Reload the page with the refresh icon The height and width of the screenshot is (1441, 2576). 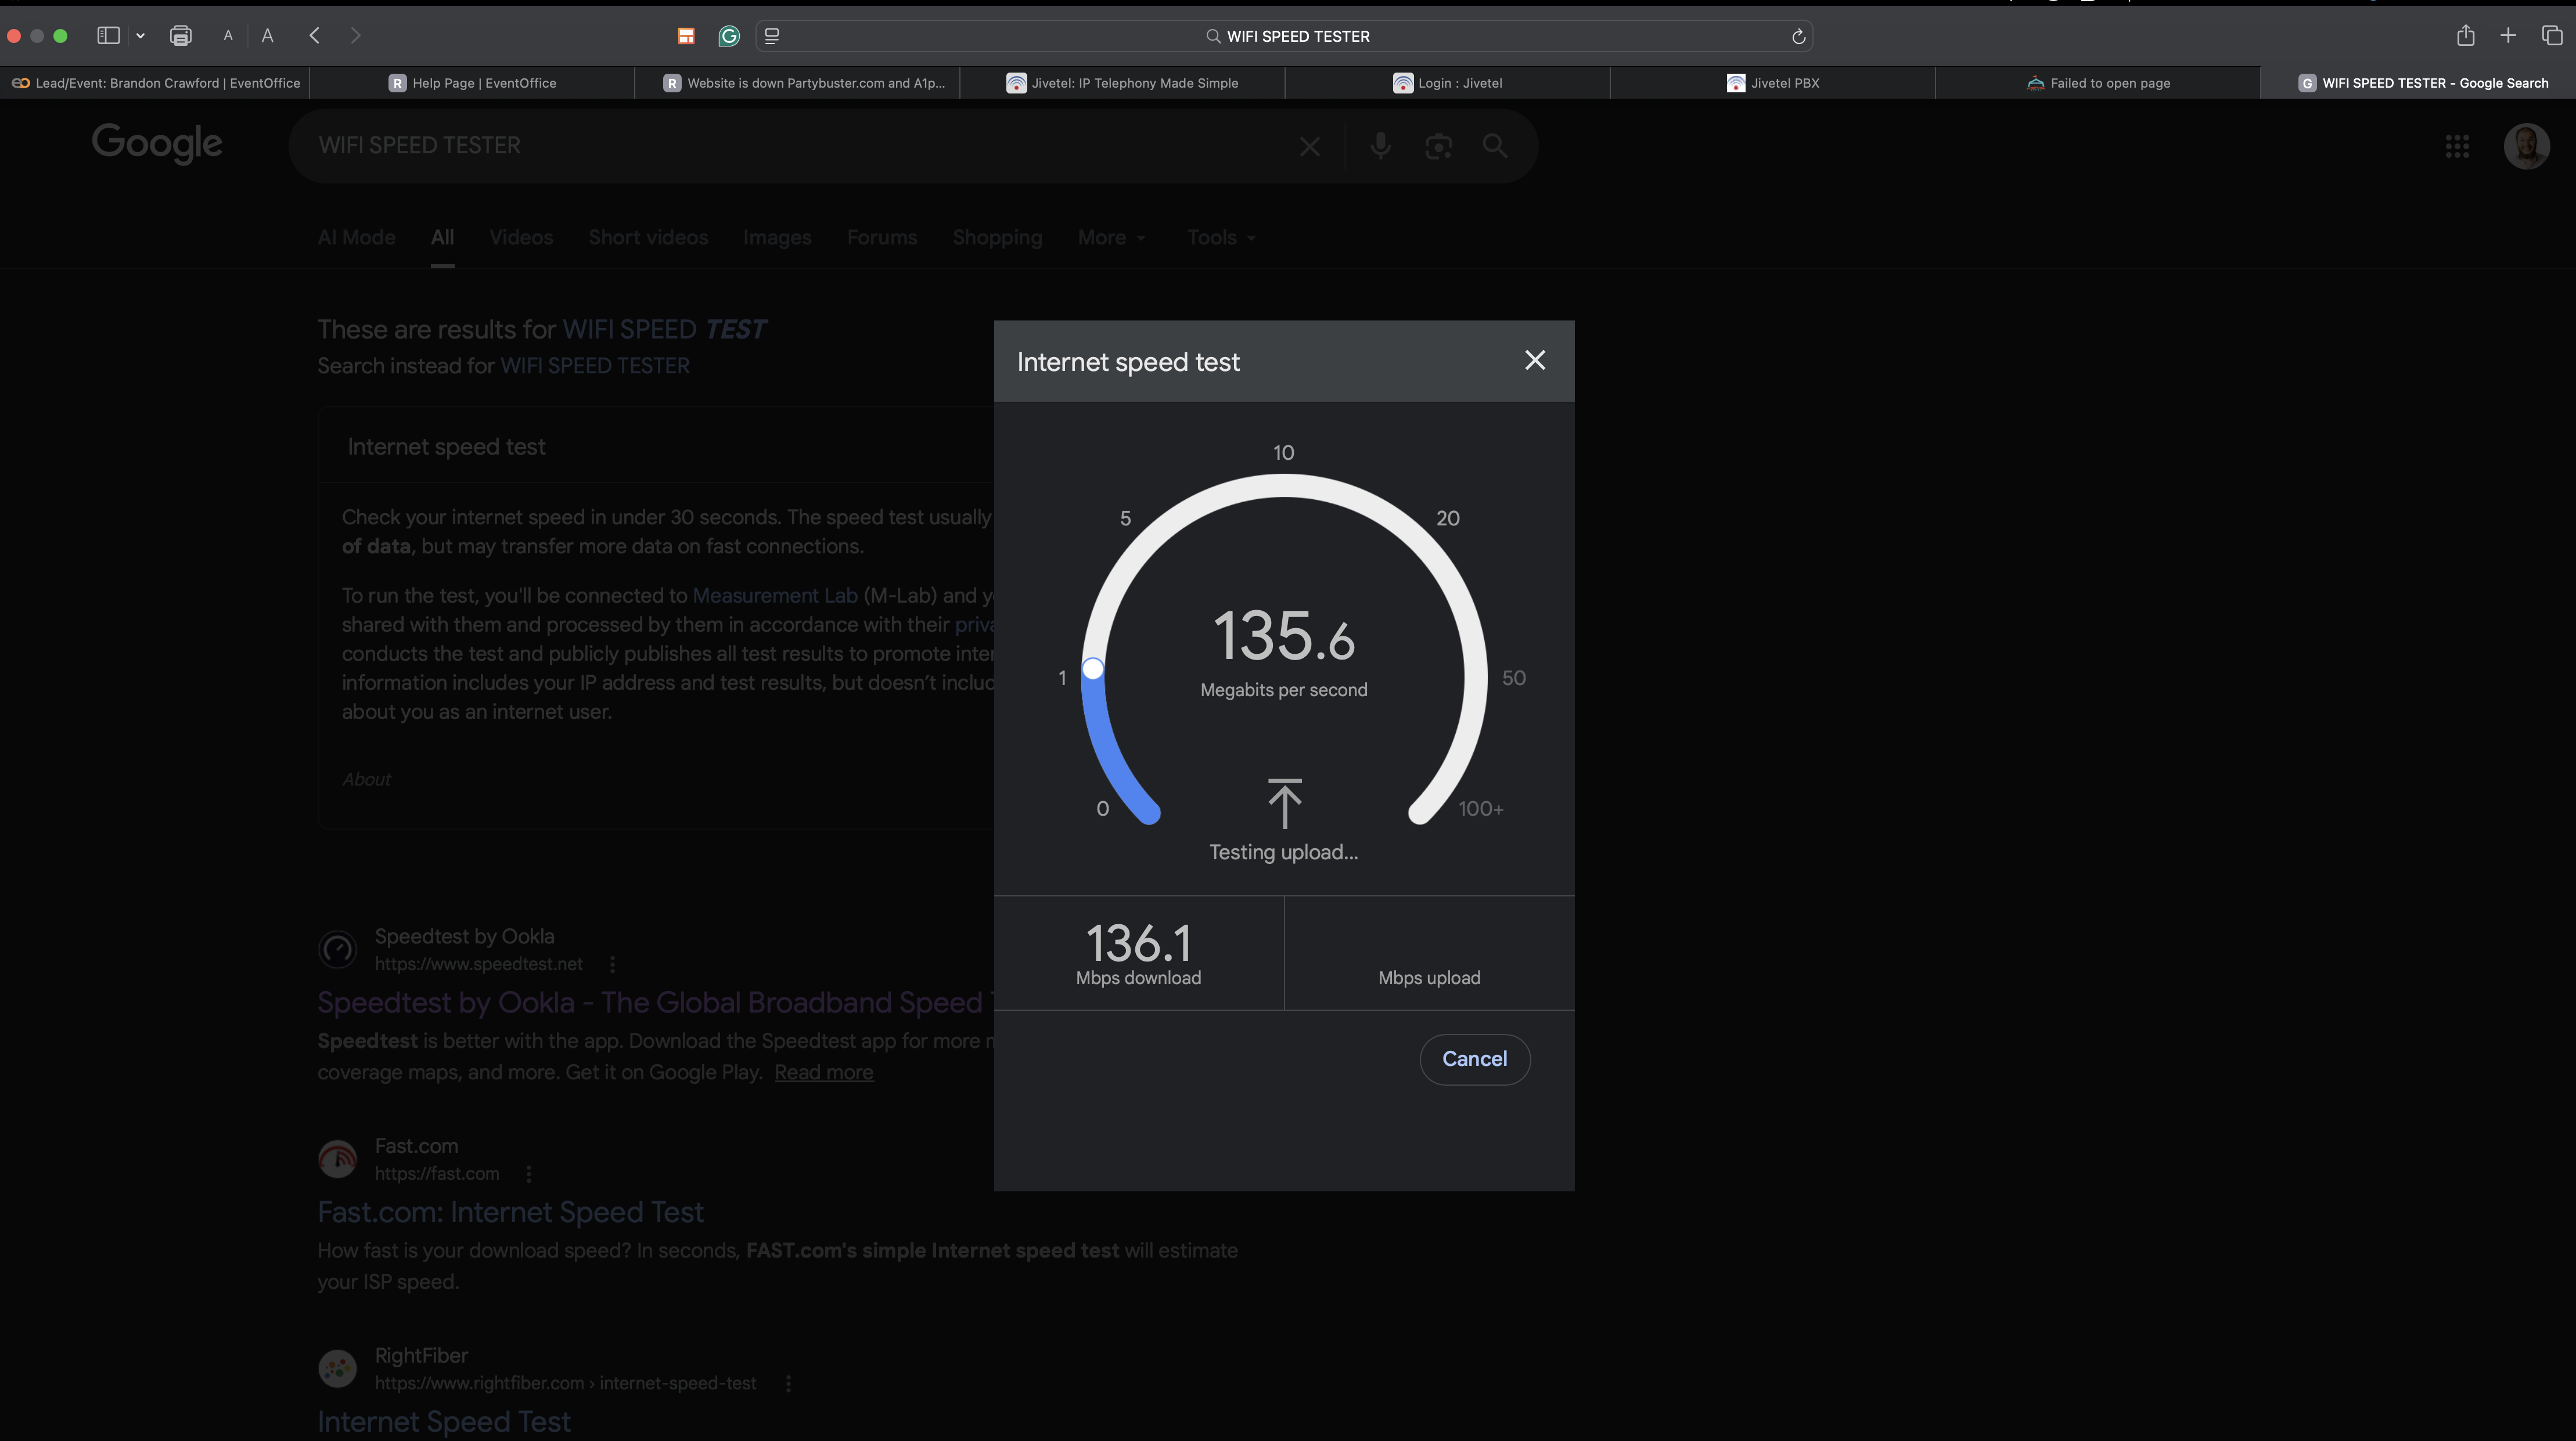click(x=1798, y=36)
